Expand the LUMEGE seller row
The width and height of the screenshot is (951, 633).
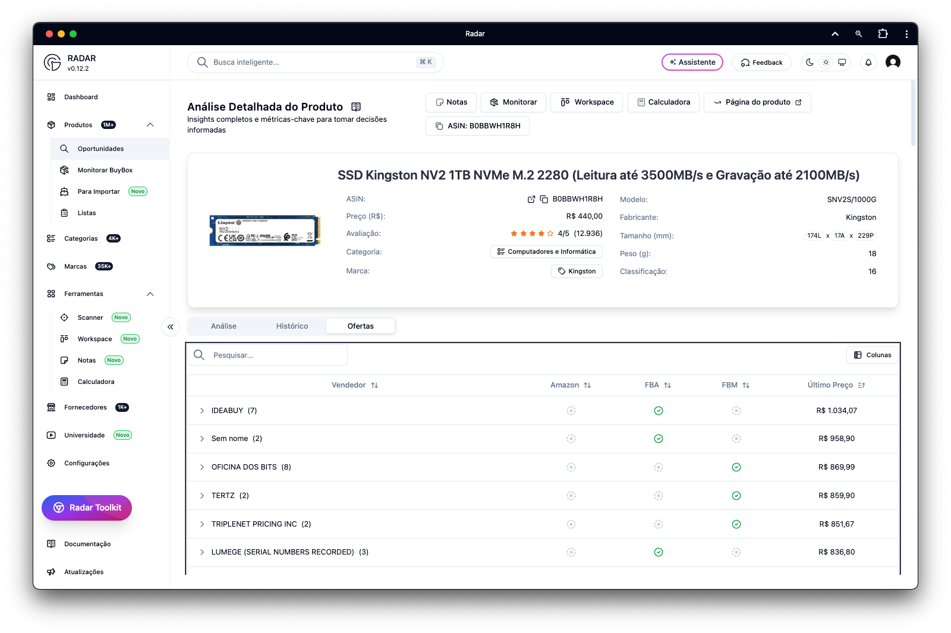pyautogui.click(x=202, y=552)
